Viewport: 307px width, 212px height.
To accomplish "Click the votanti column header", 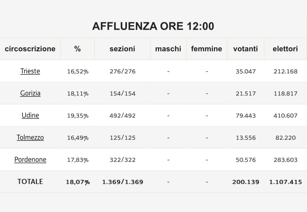I will click(246, 49).
